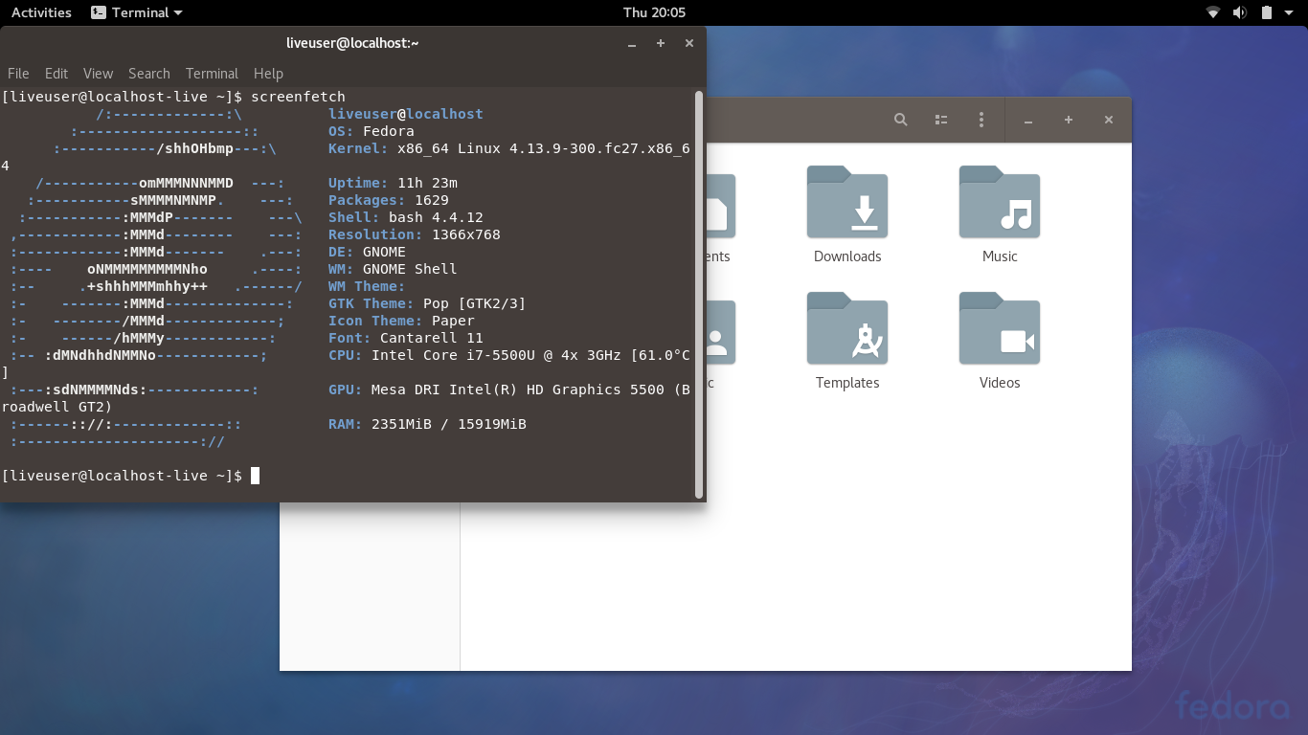Click the 'screenfetch' command text

298,97
